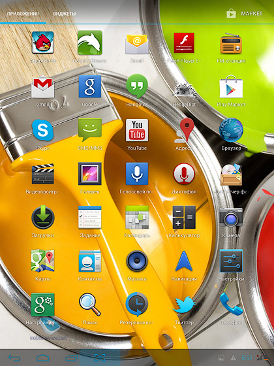Open Настройки Google settings app
The width and height of the screenshot is (274, 366).
(43, 305)
